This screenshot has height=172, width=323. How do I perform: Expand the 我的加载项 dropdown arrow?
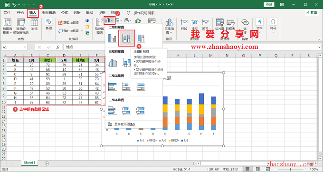click(82, 31)
